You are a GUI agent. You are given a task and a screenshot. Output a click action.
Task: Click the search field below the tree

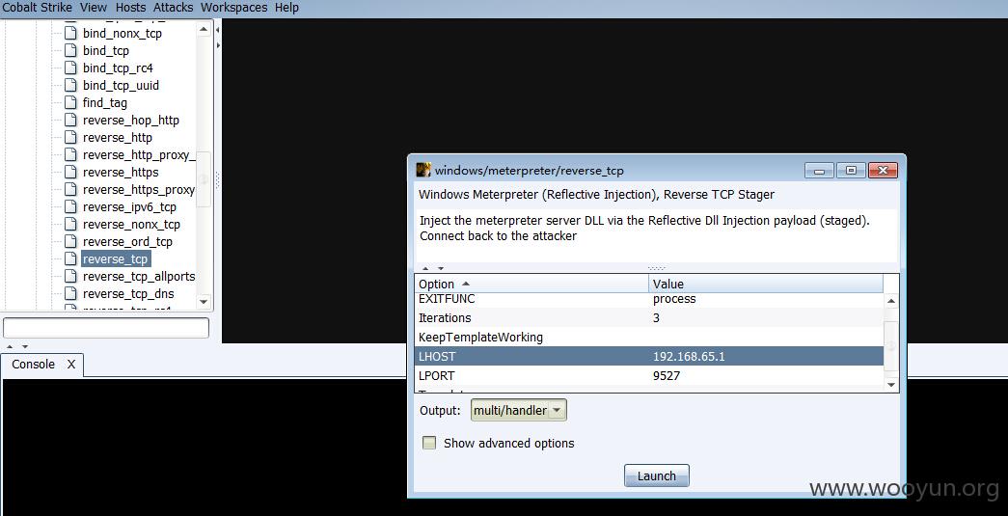pos(106,328)
